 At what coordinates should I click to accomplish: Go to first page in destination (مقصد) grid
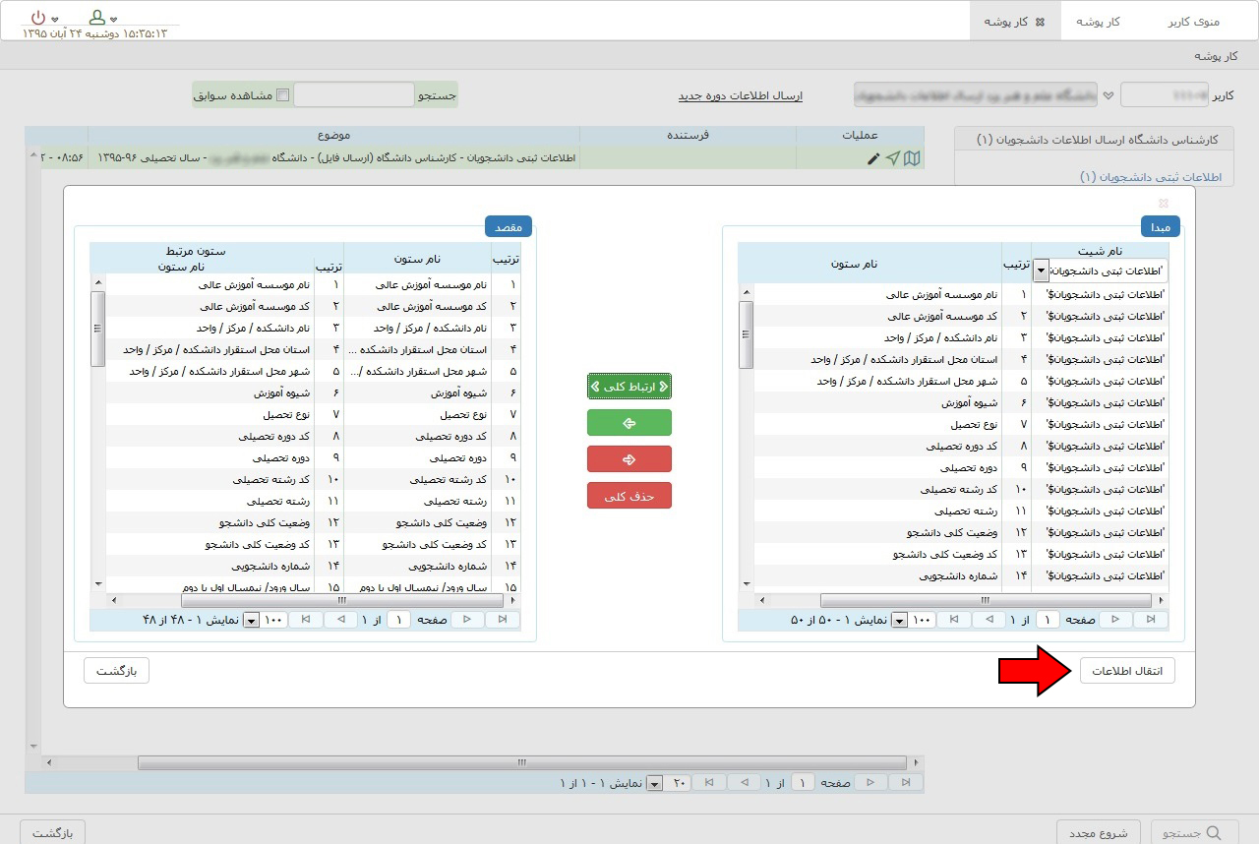(x=502, y=620)
